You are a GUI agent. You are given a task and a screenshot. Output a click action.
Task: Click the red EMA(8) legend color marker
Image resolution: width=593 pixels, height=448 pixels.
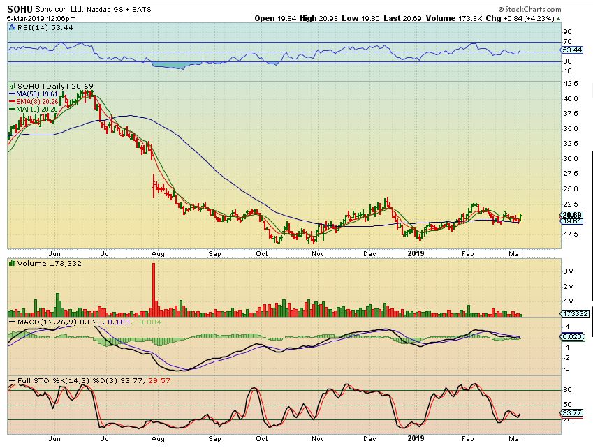[x=11, y=100]
